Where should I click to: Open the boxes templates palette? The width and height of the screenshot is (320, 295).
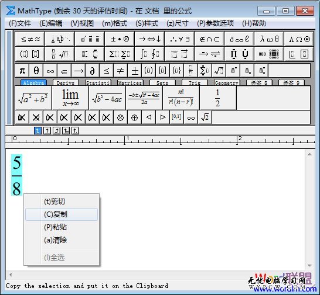(x=299, y=54)
